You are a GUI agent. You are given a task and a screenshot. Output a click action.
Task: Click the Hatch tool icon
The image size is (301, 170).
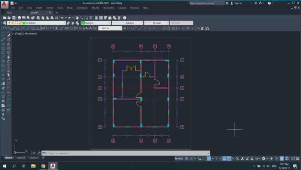tap(3, 97)
